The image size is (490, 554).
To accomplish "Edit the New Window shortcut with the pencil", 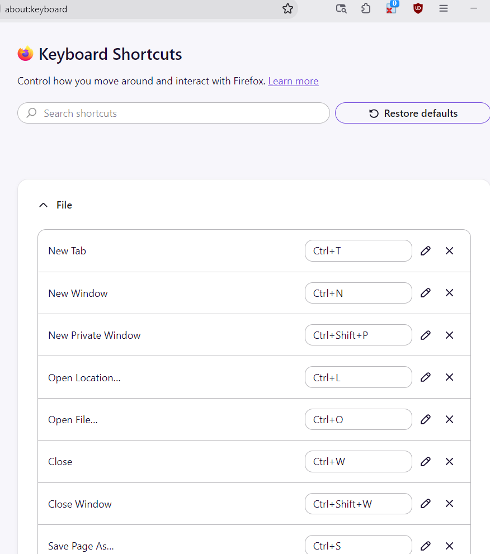I will point(426,293).
